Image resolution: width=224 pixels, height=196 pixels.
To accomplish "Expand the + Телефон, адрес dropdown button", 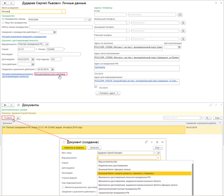I will tap(108, 93).
